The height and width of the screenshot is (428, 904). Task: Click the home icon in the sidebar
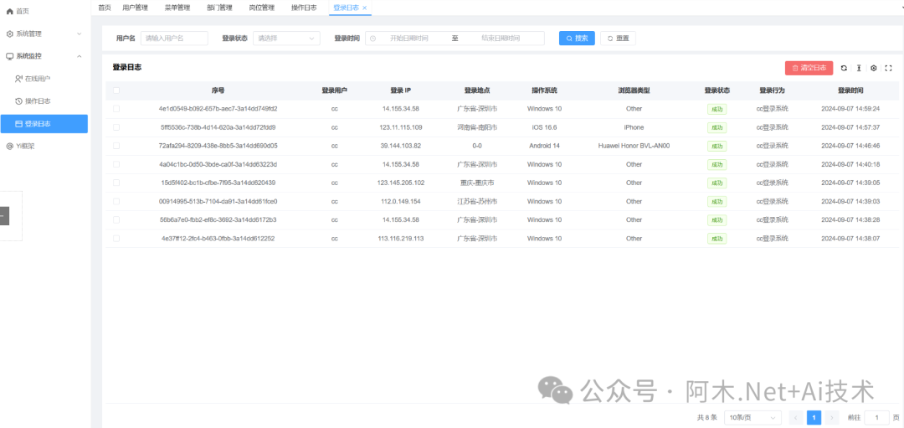[x=9, y=12]
